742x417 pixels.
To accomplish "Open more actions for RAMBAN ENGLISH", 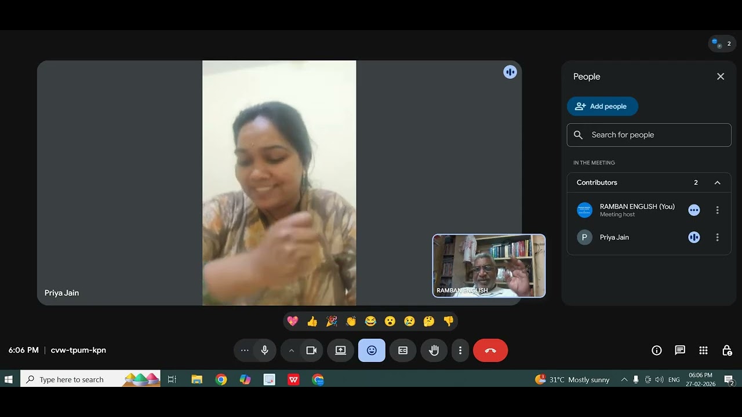I will (x=717, y=210).
